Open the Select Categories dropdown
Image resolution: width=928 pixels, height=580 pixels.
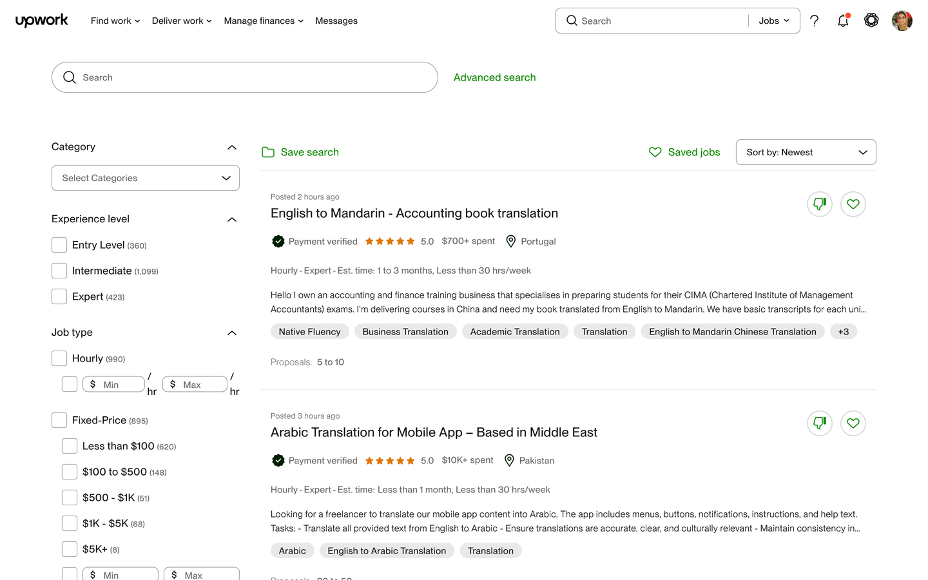pos(146,178)
